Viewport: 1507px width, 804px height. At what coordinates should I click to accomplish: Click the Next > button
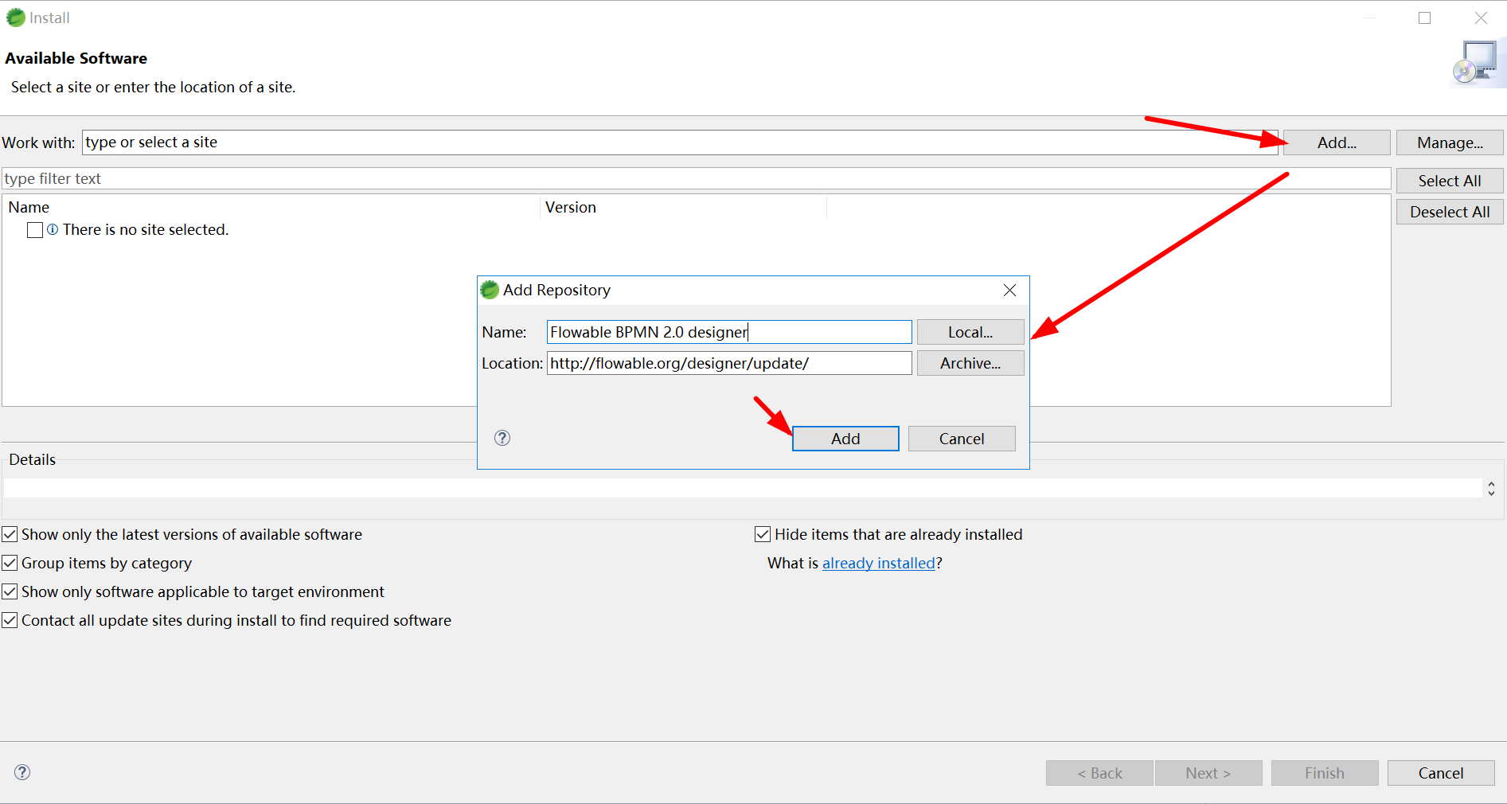click(x=1208, y=773)
